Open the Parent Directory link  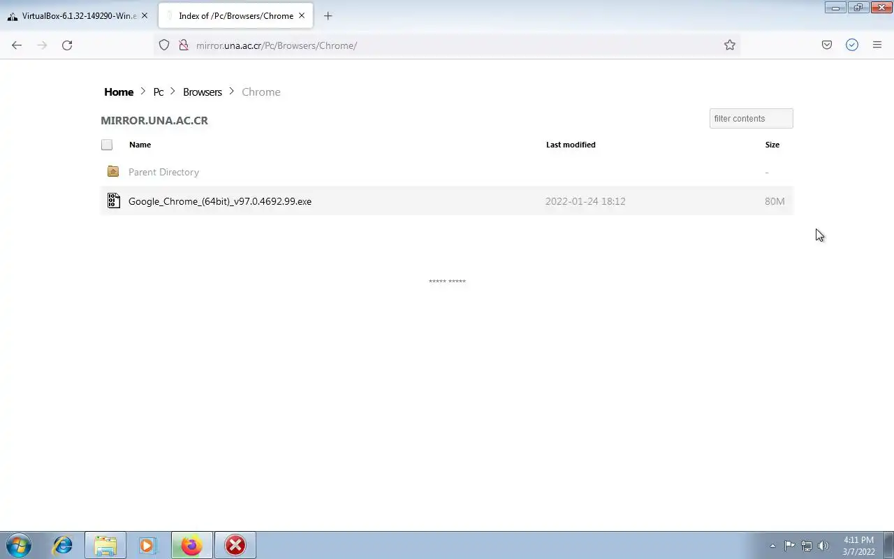point(163,172)
